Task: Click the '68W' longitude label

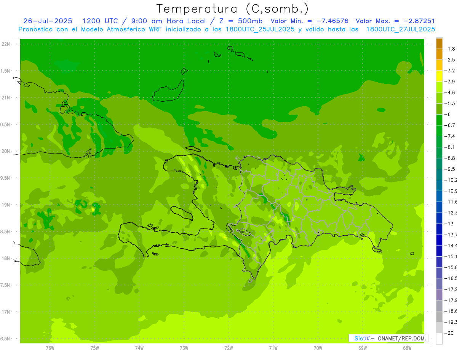Action: coord(407,348)
